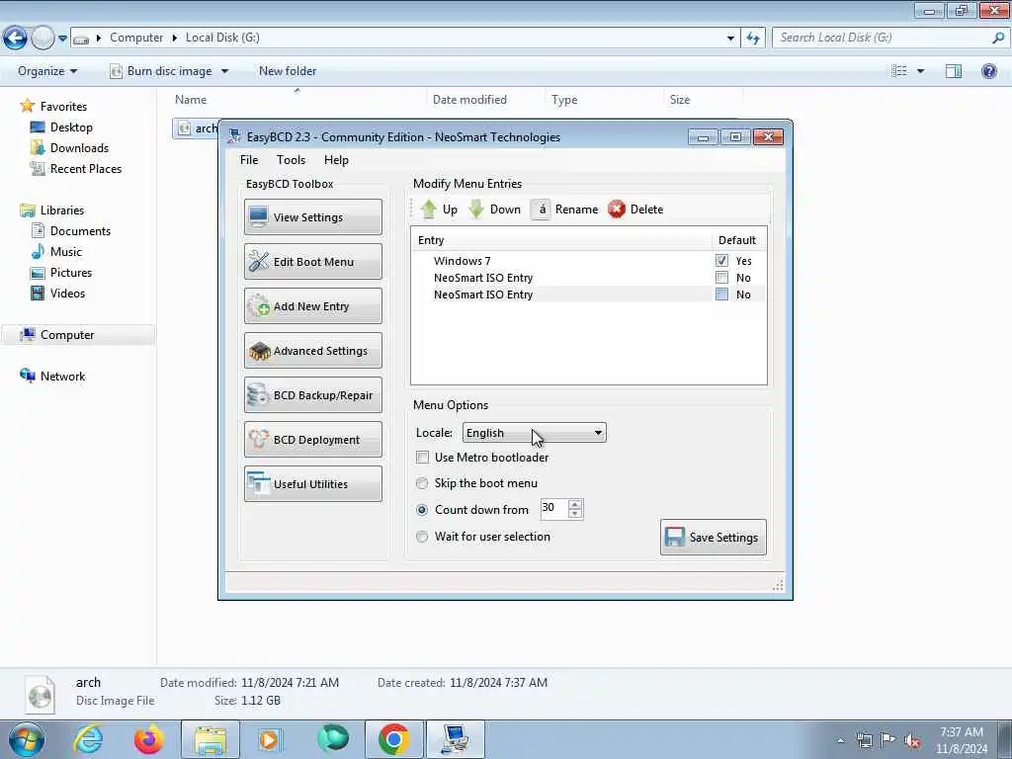This screenshot has width=1012, height=759.
Task: Set second-listed NeoSmart ISO Entry as default
Action: pyautogui.click(x=721, y=278)
